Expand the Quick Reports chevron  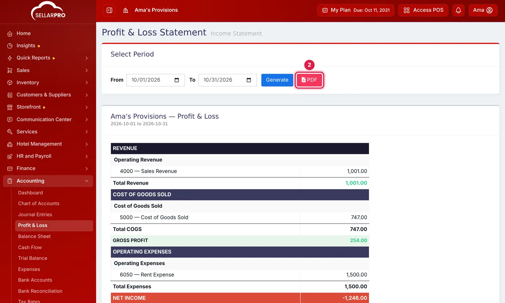87,58
